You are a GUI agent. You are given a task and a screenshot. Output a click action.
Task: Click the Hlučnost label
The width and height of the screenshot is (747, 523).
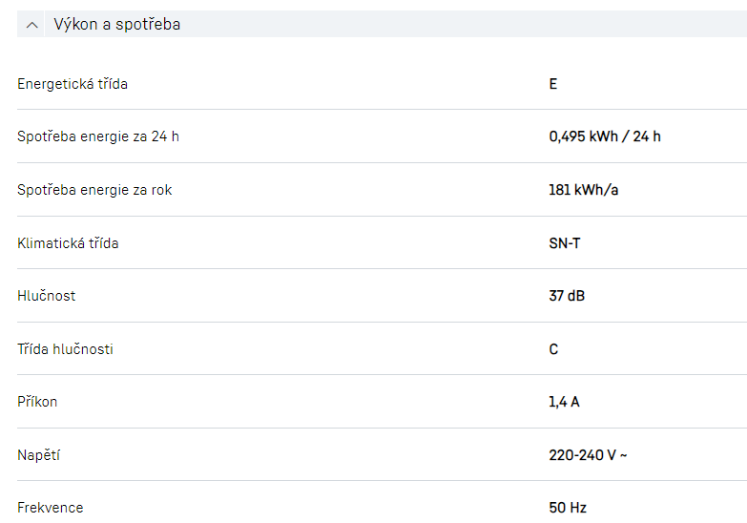click(47, 296)
